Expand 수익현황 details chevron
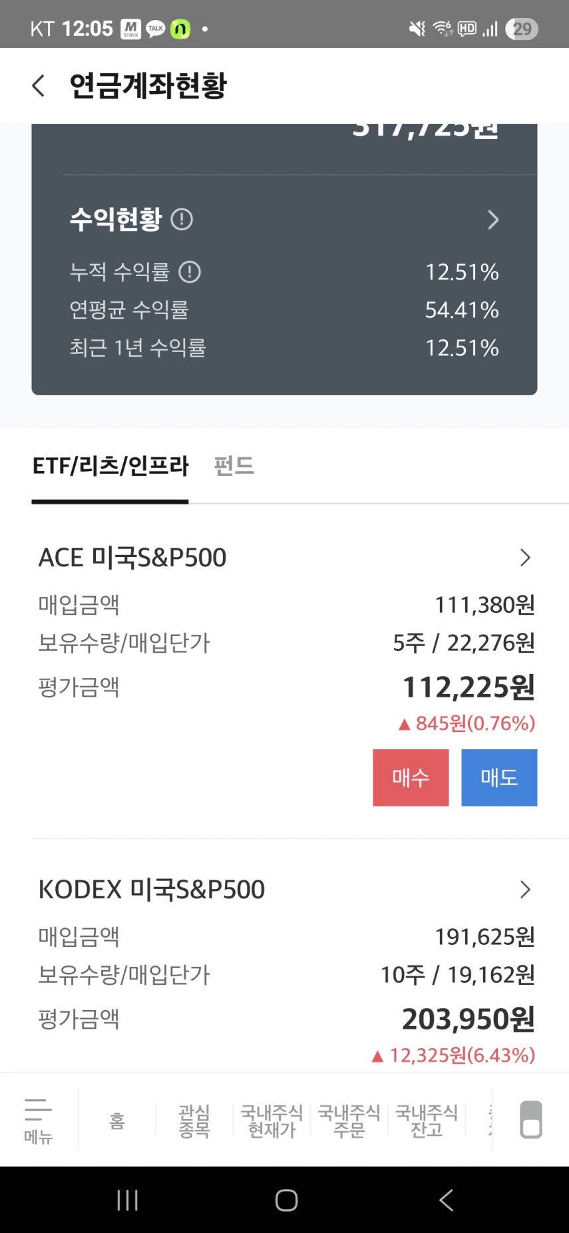Image resolution: width=569 pixels, height=1233 pixels. (492, 220)
